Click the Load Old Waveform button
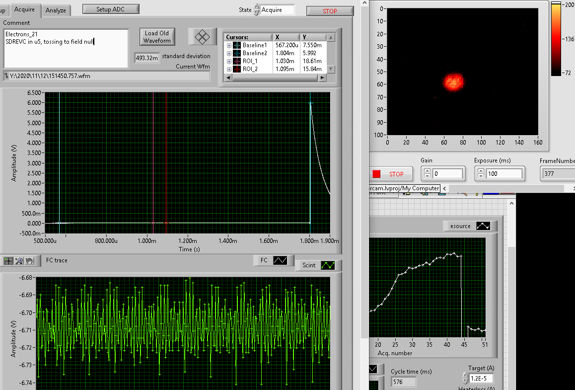The height and width of the screenshot is (390, 575). point(157,37)
